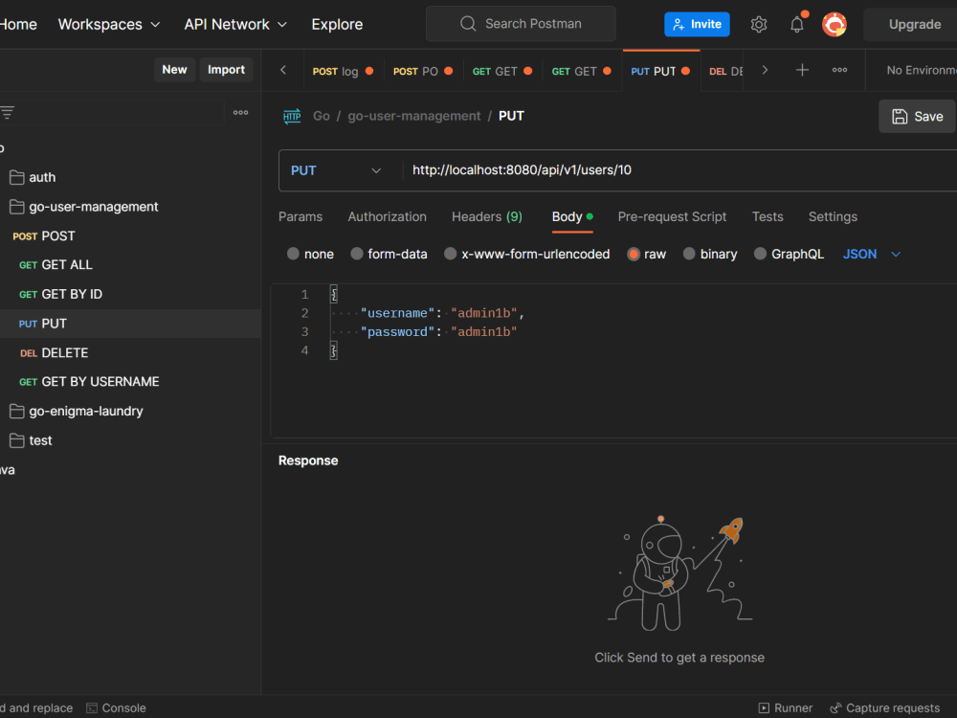Click go-user-management in the breadcrumb
This screenshot has height=718, width=957.
coord(414,116)
